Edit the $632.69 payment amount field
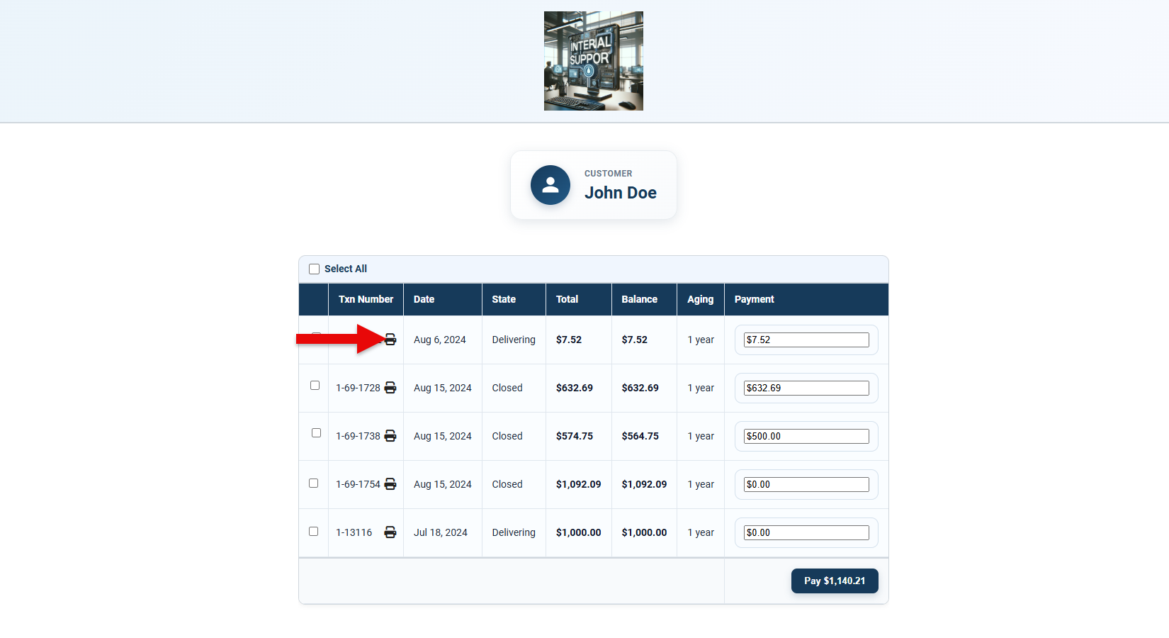The height and width of the screenshot is (638, 1169). pos(806,388)
